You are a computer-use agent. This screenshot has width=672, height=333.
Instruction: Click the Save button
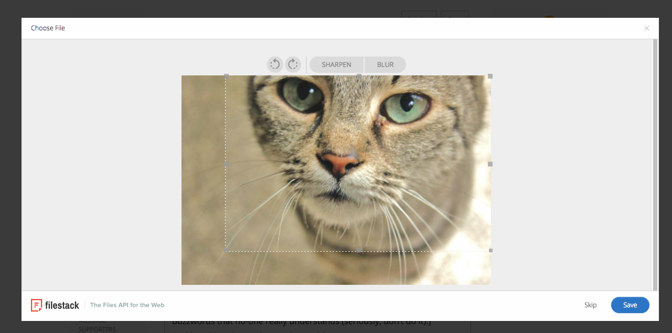[x=630, y=305]
